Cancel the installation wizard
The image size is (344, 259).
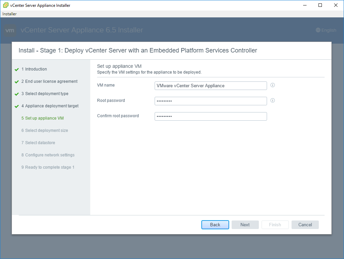pos(305,225)
